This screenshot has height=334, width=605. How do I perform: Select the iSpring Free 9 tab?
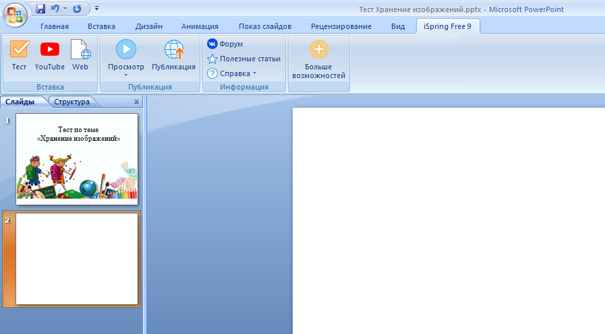[448, 26]
